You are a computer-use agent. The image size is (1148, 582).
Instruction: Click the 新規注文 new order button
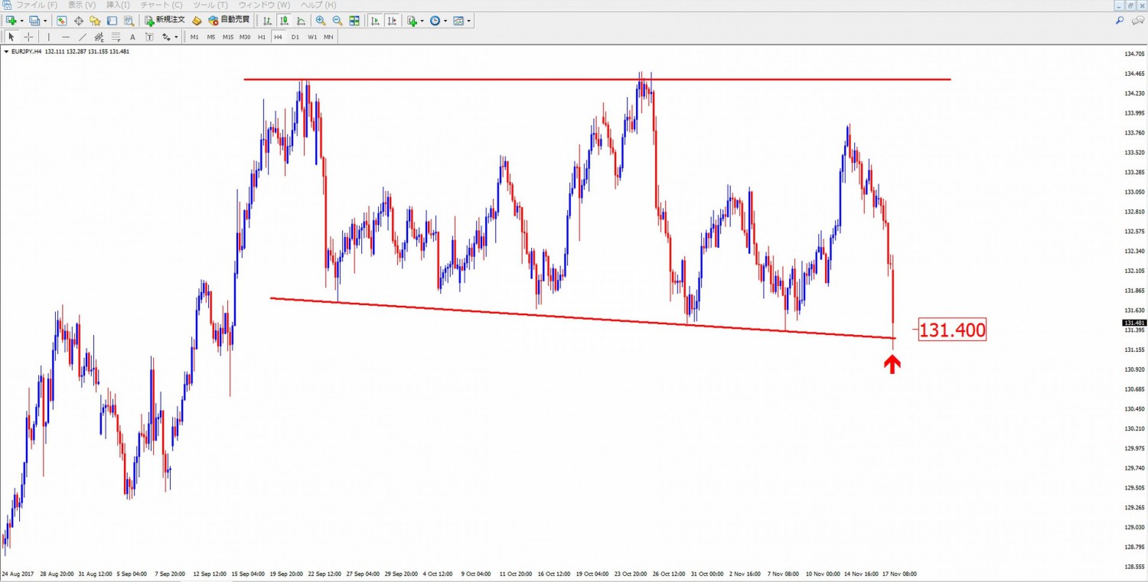(165, 21)
